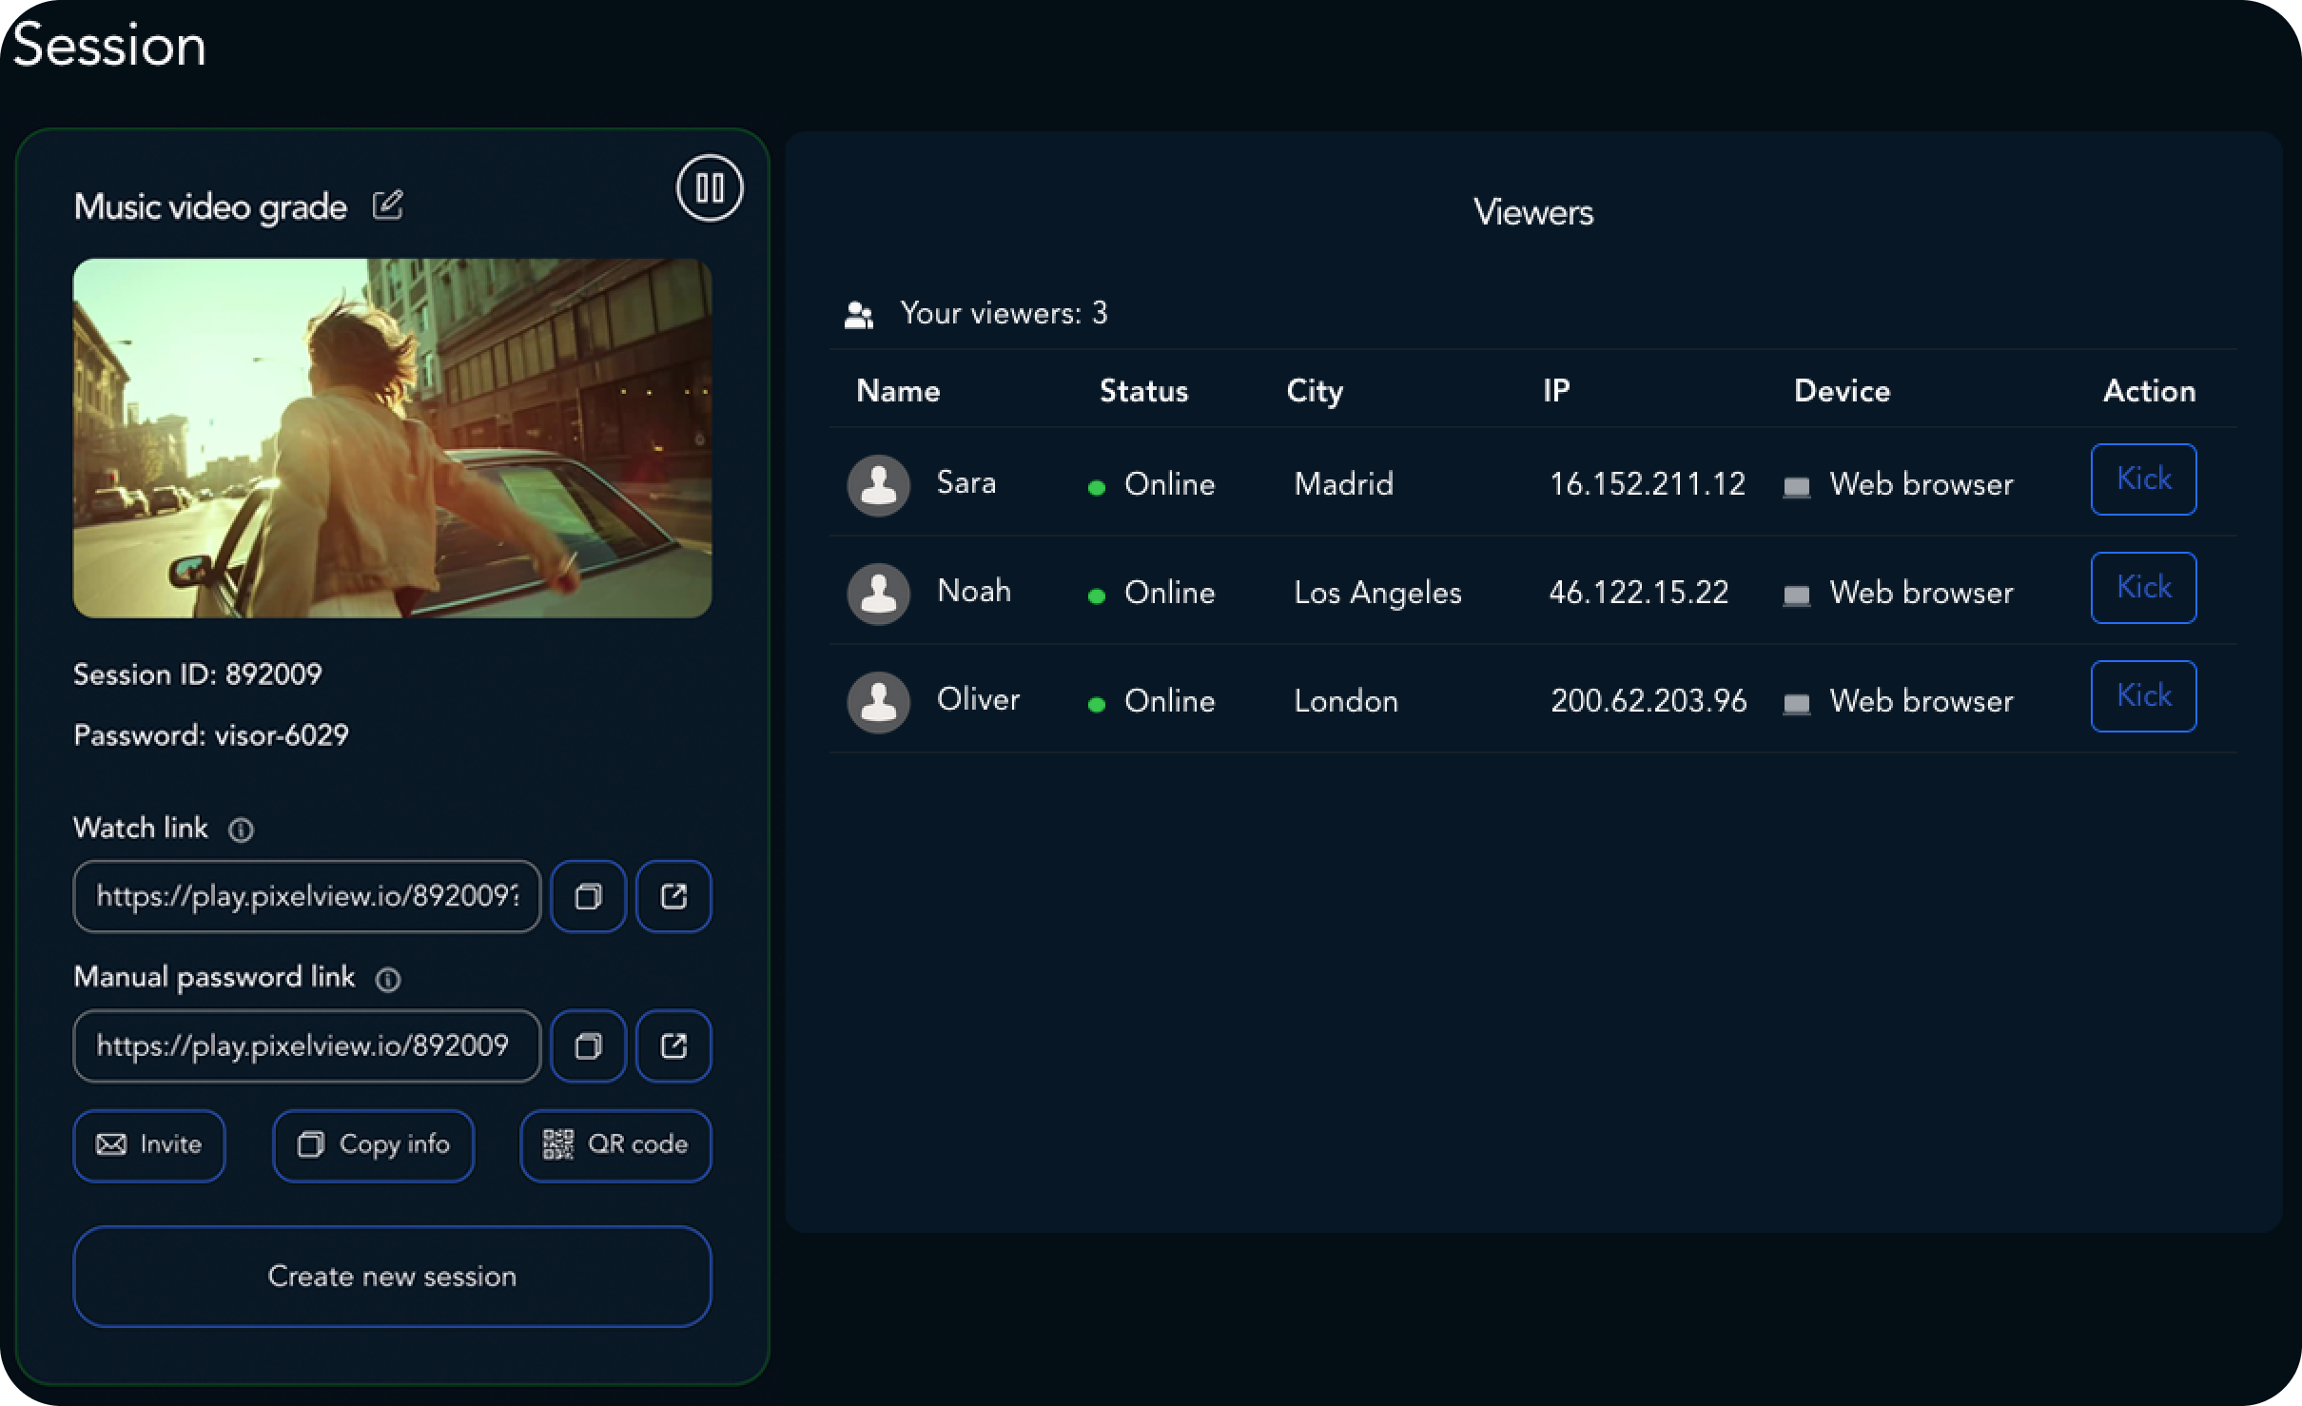Click the Manual password link URL field
This screenshot has height=1406, width=2302.
[307, 1046]
